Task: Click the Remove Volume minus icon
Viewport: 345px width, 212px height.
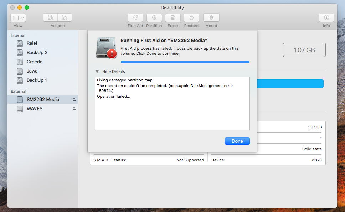Action: point(65,17)
